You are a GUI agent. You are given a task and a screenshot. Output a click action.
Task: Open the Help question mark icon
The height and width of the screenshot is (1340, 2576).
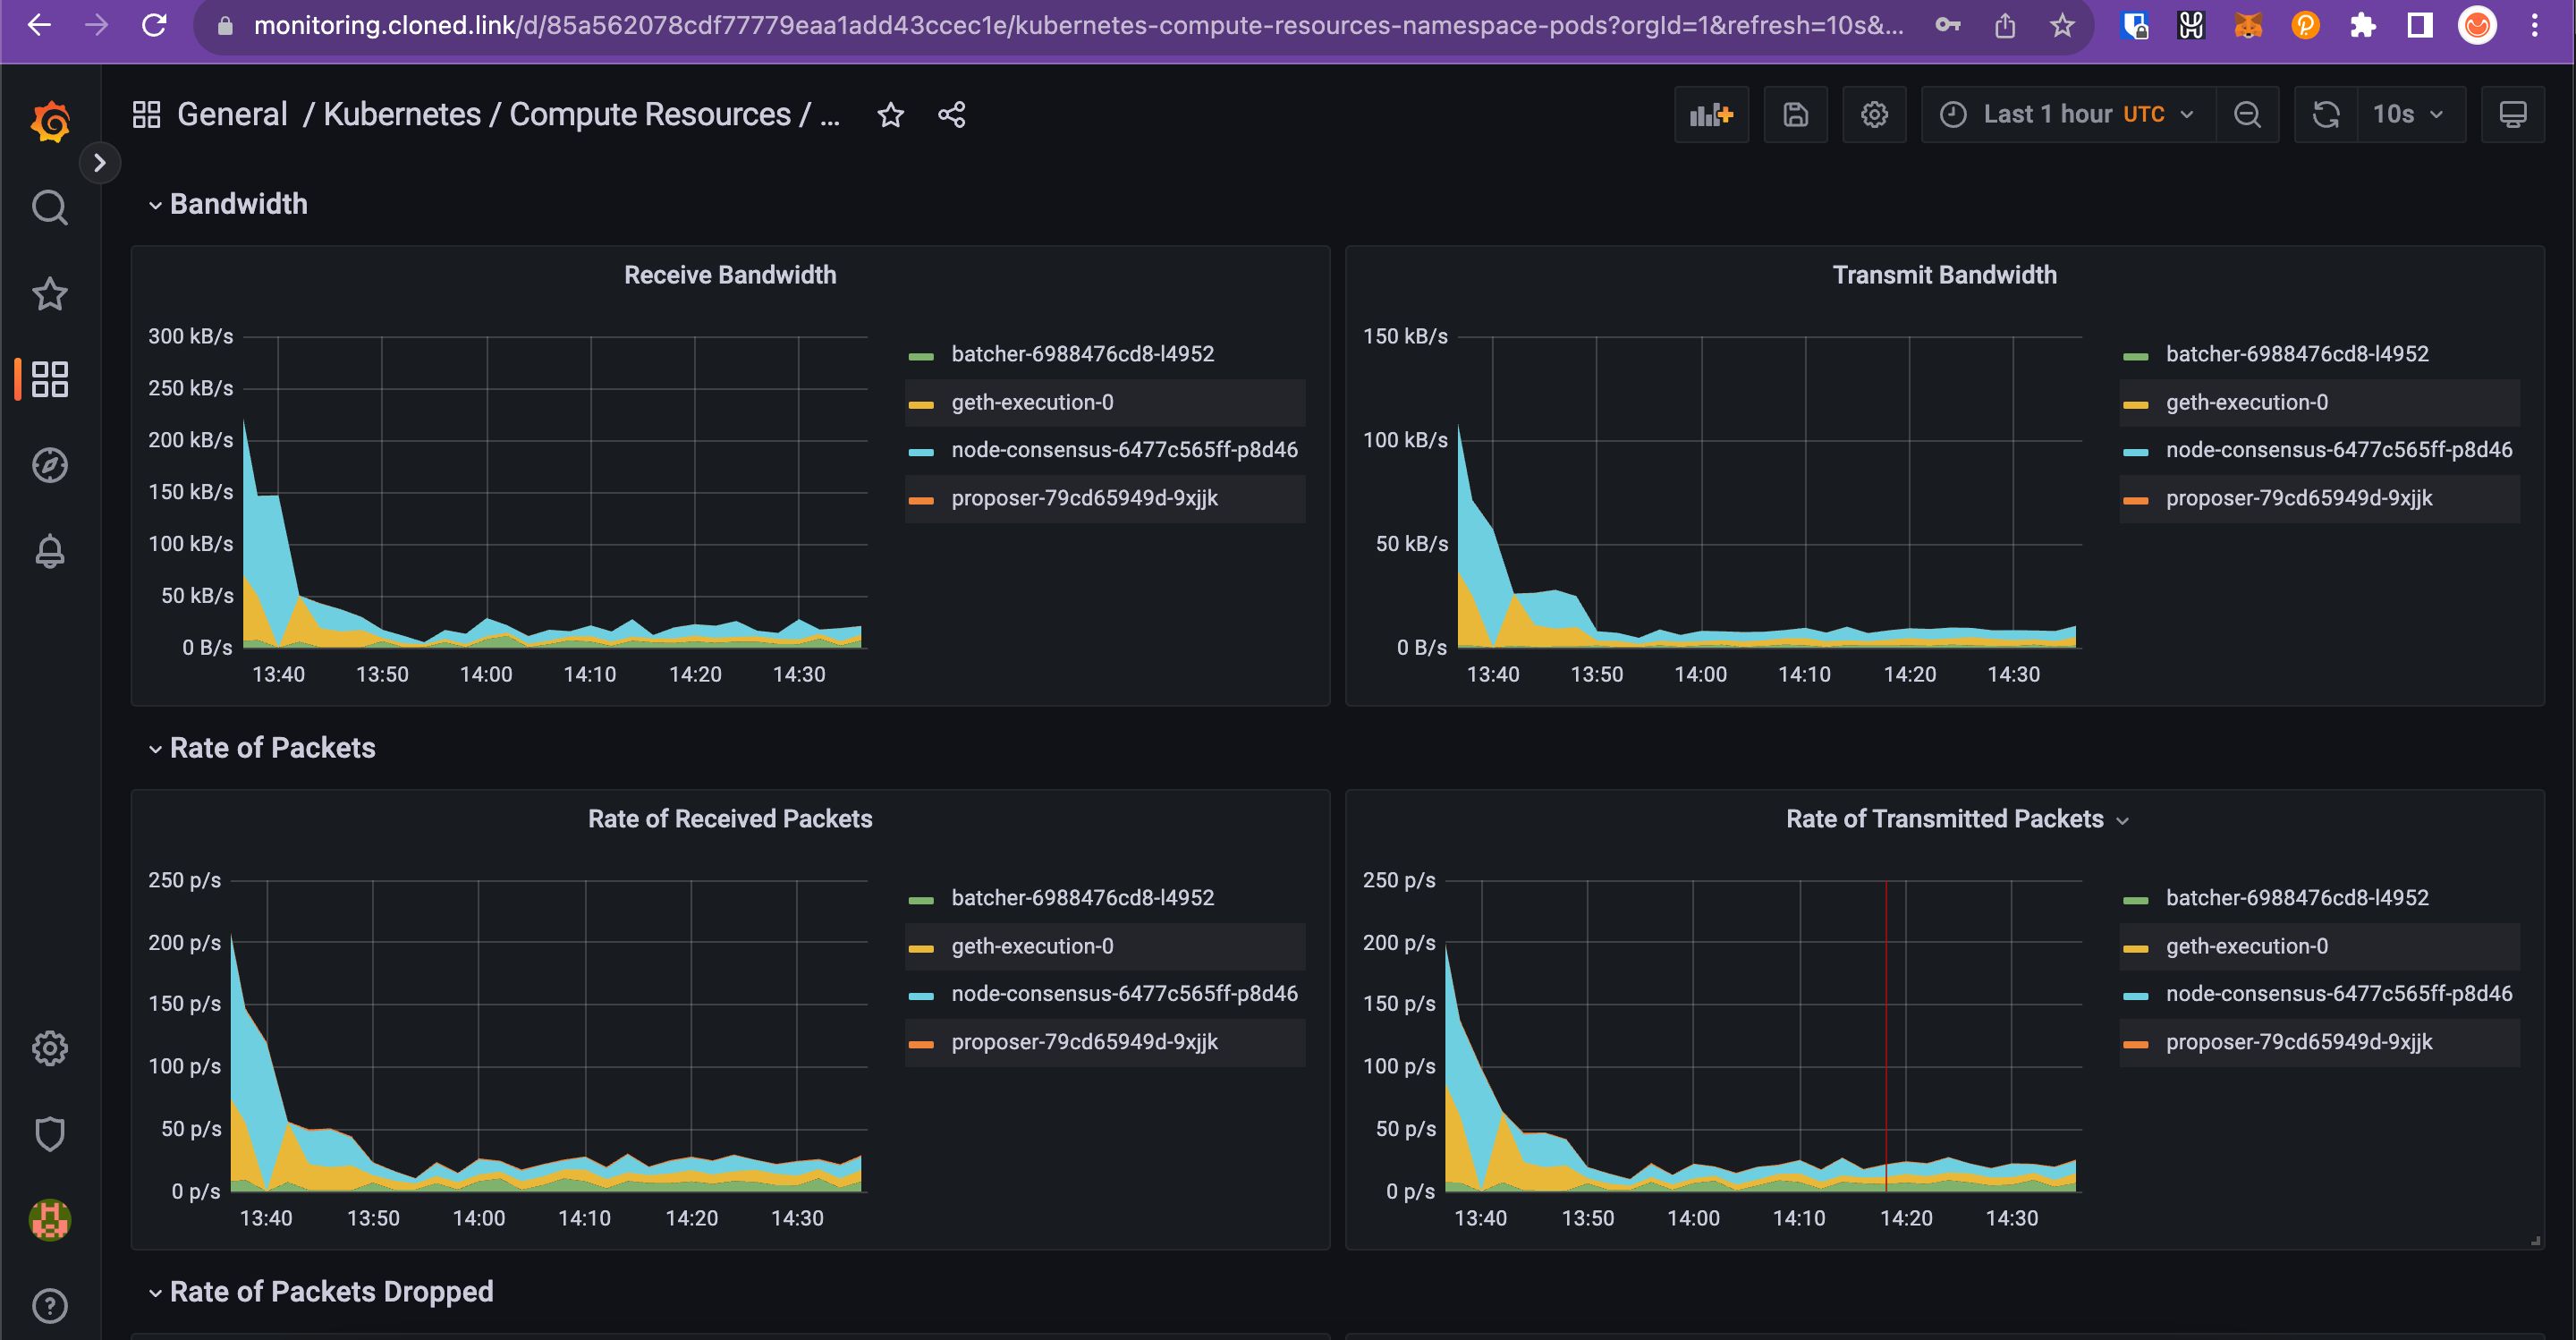[x=50, y=1306]
